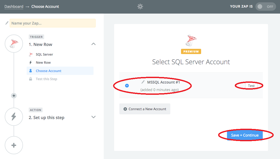Click pencil icon next to Zap name
280x159 pixels.
7,23
